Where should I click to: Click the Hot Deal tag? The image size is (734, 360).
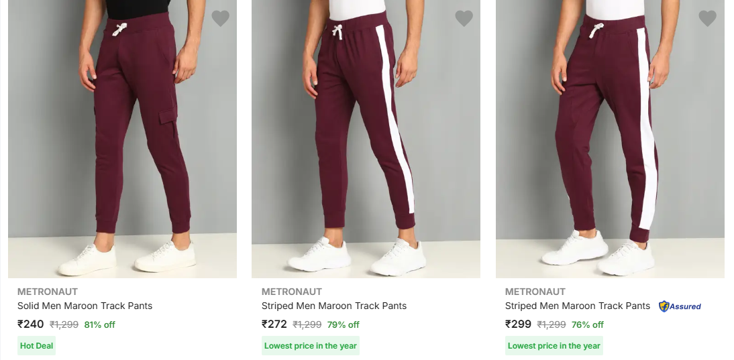(x=37, y=346)
